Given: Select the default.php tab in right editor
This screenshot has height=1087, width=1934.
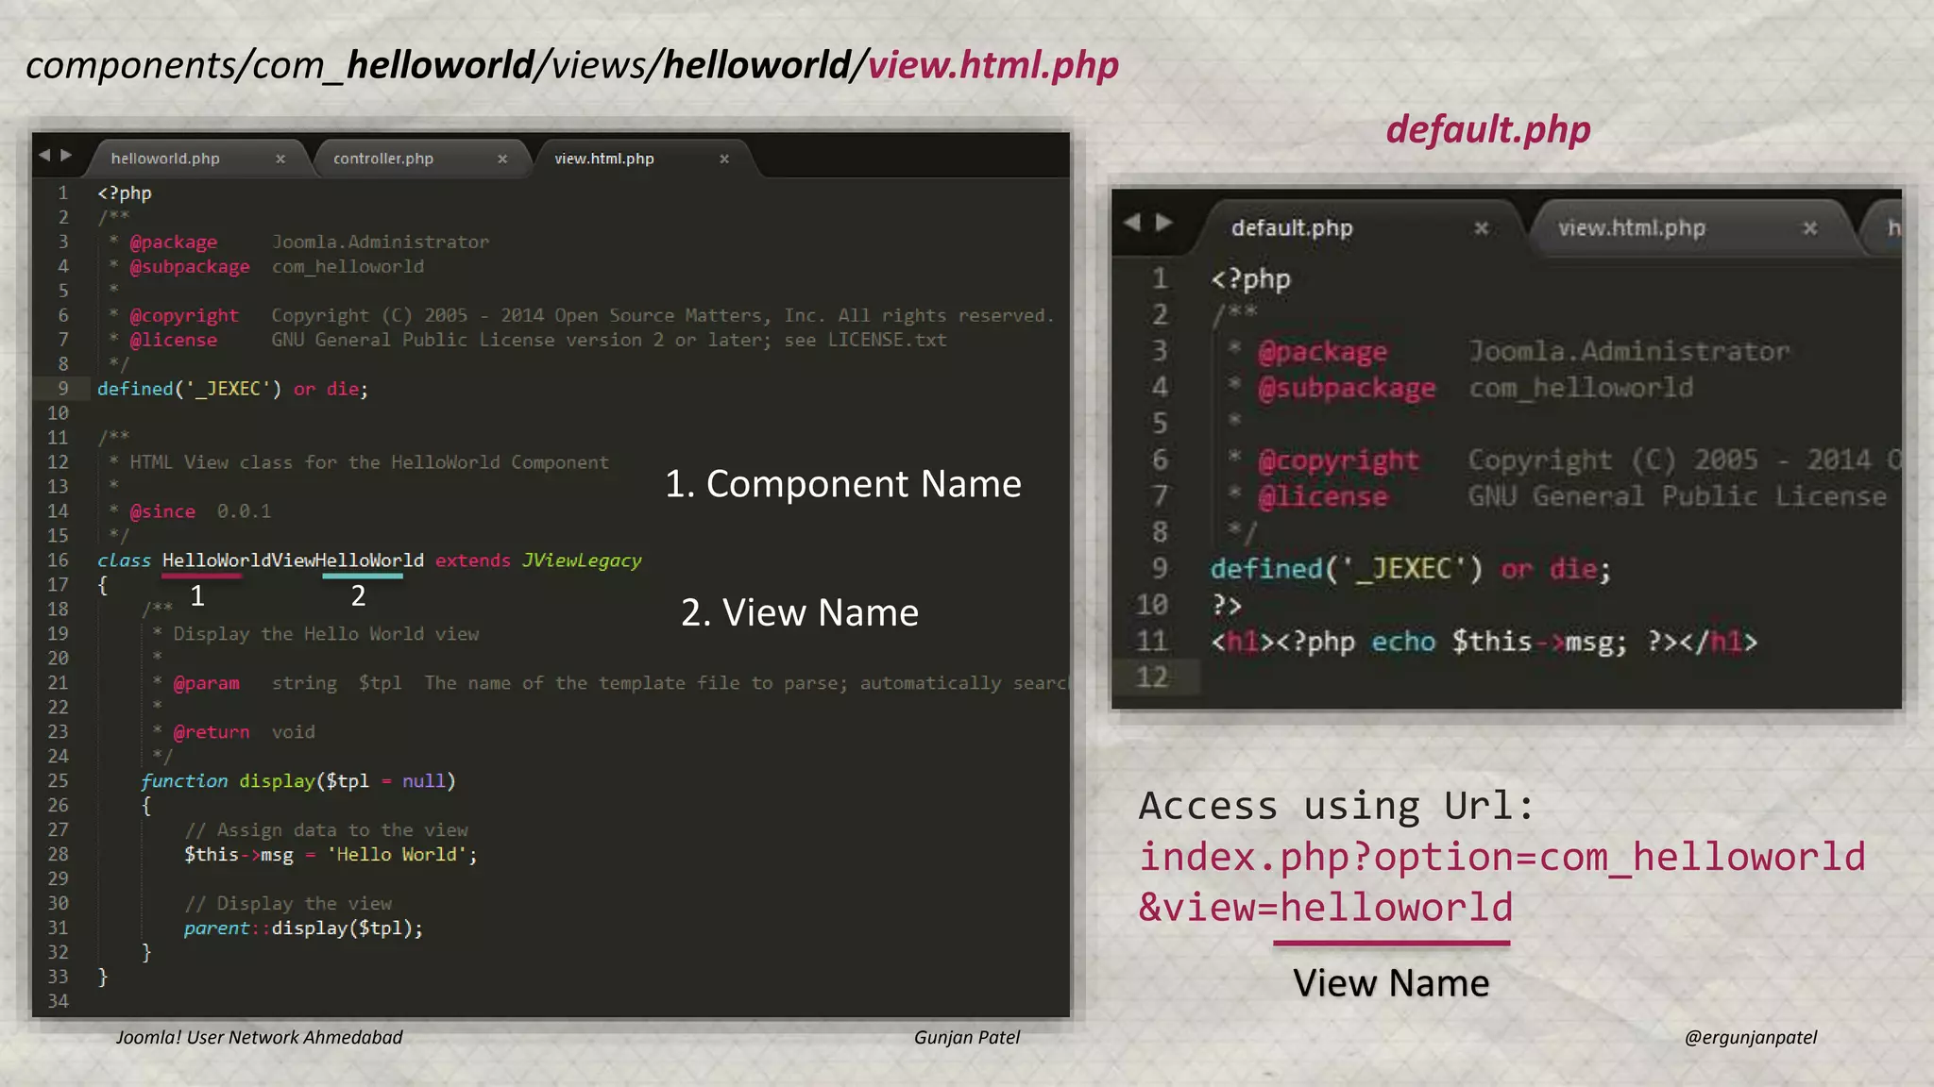Looking at the screenshot, I should coord(1292,227).
